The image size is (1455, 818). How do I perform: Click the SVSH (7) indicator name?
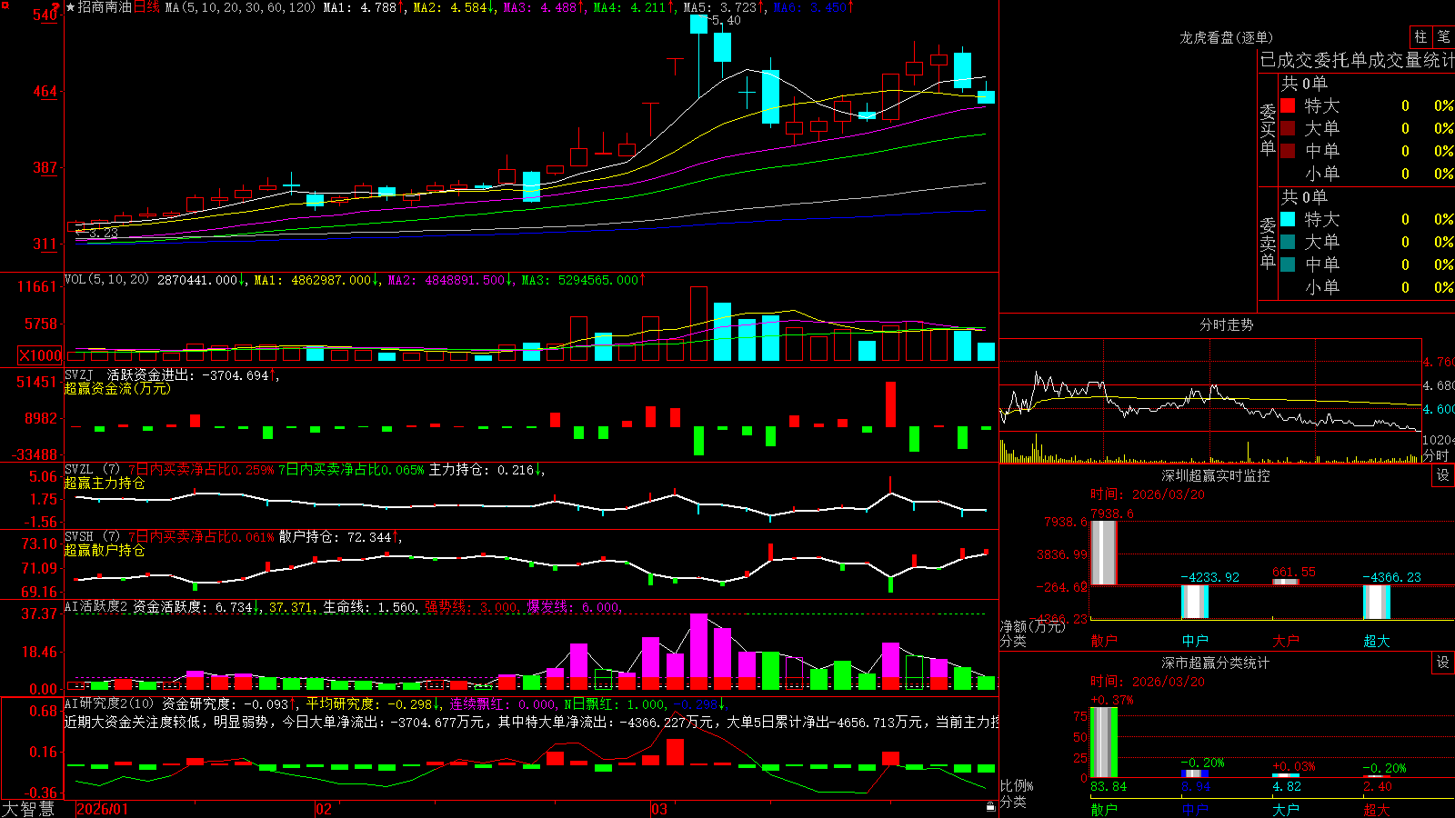coord(92,537)
